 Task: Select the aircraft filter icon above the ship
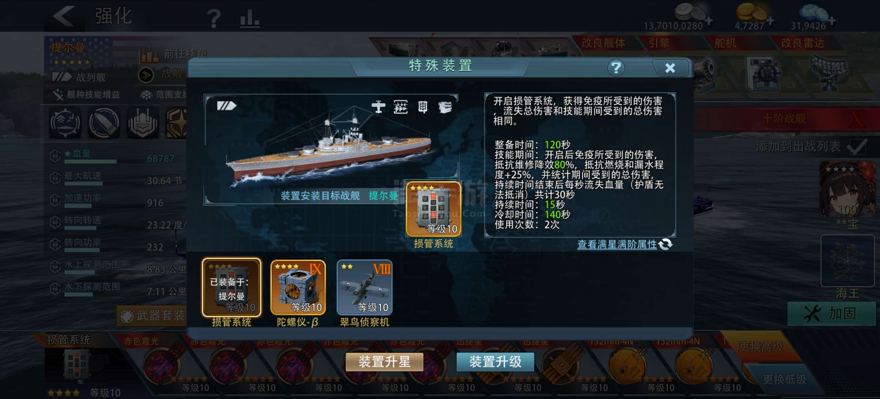[x=378, y=107]
